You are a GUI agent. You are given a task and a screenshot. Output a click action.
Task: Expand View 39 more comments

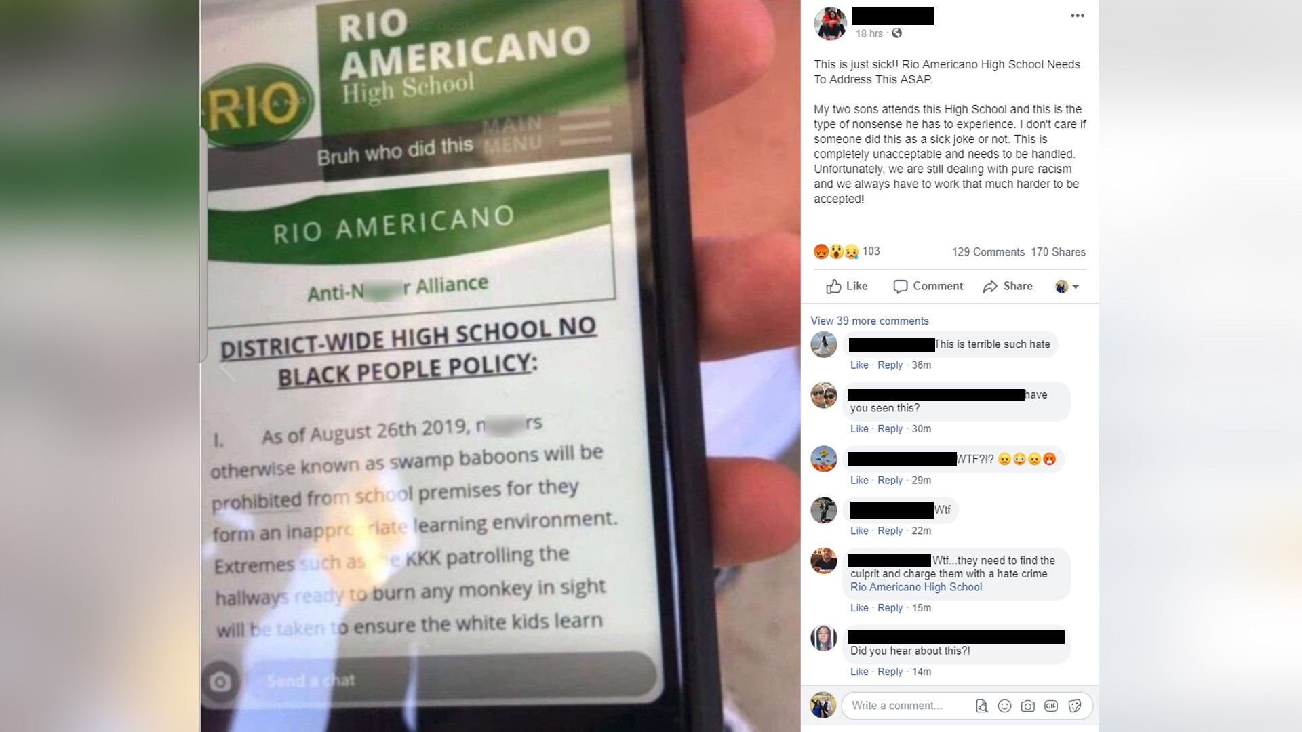pos(869,321)
